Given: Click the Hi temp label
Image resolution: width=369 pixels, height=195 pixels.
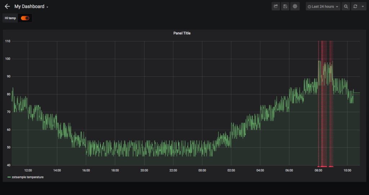Looking at the screenshot, I should [x=10, y=18].
